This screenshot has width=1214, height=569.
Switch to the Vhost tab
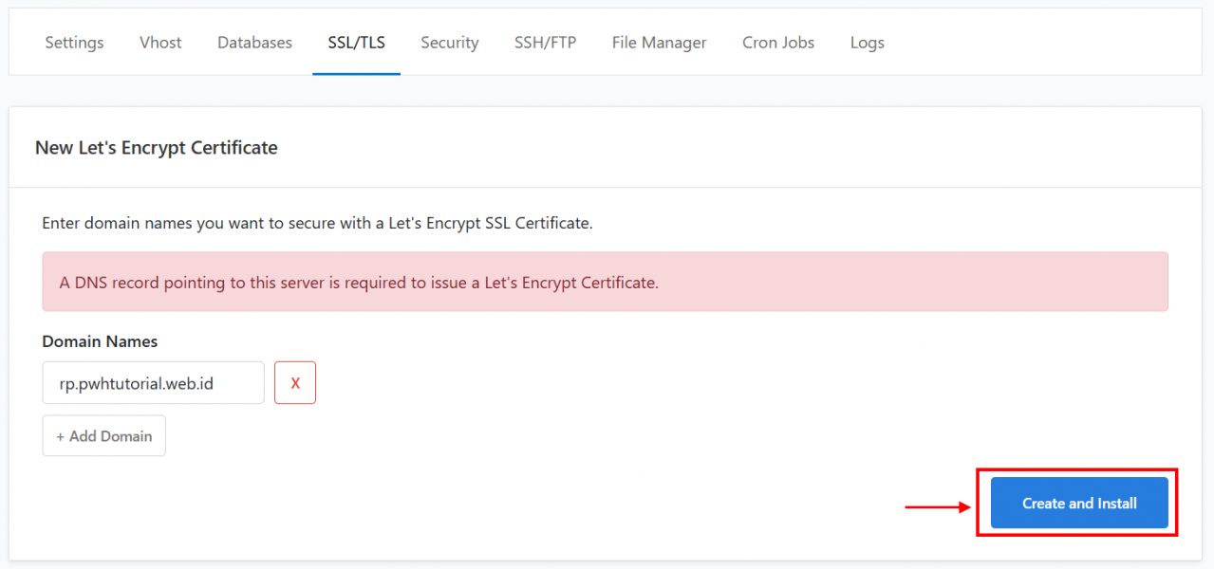[x=160, y=43]
